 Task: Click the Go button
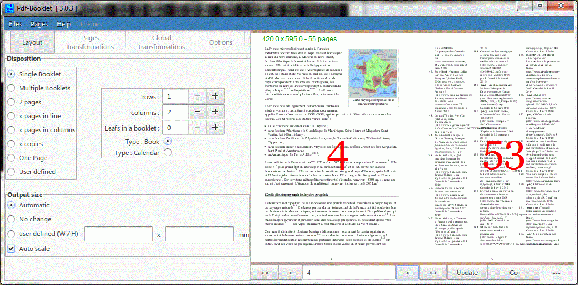pyautogui.click(x=513, y=273)
